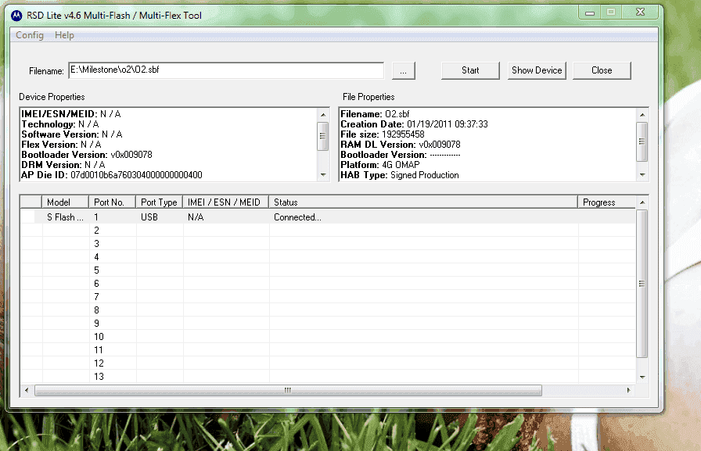Viewport: 701px width, 451px height.
Task: Click the Creation Date line in File Properties
Action: [x=414, y=124]
